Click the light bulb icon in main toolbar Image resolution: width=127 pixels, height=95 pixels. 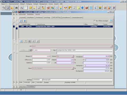tap(61, 8)
